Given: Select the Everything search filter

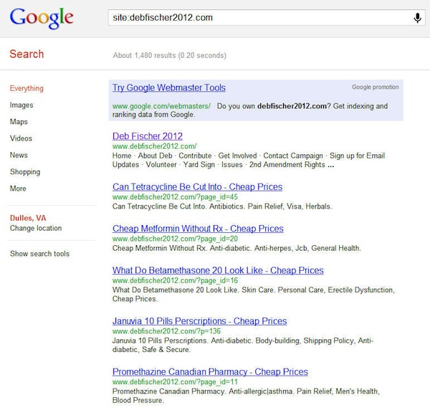Looking at the screenshot, I should pyautogui.click(x=27, y=88).
